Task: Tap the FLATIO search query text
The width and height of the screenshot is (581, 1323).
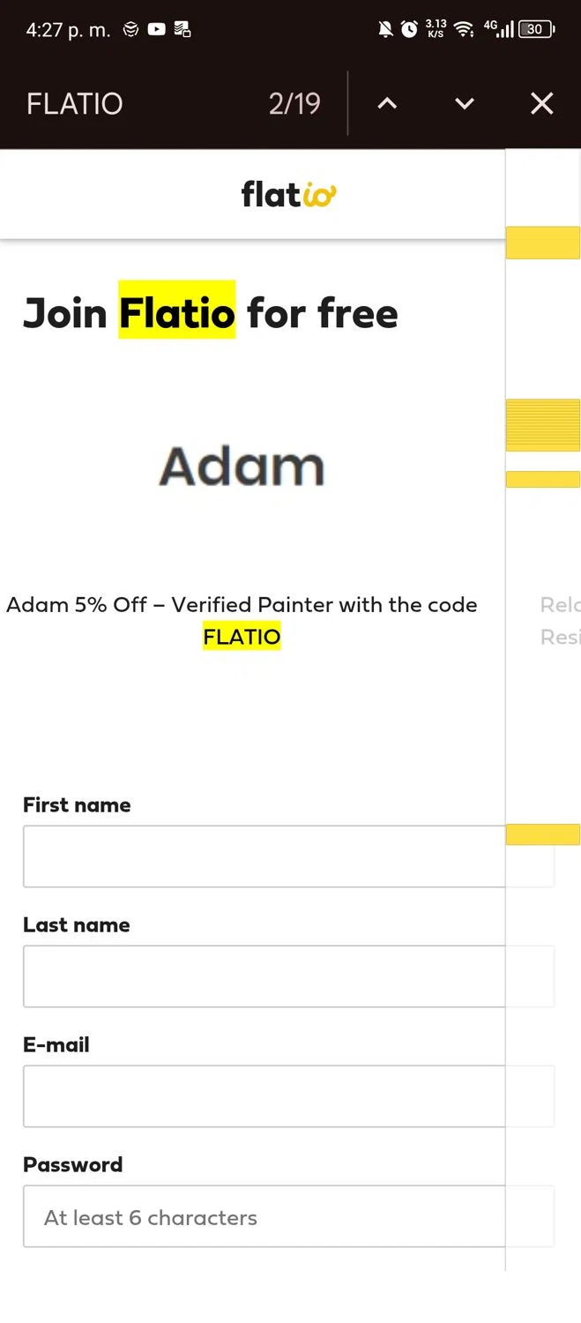Action: [x=75, y=104]
